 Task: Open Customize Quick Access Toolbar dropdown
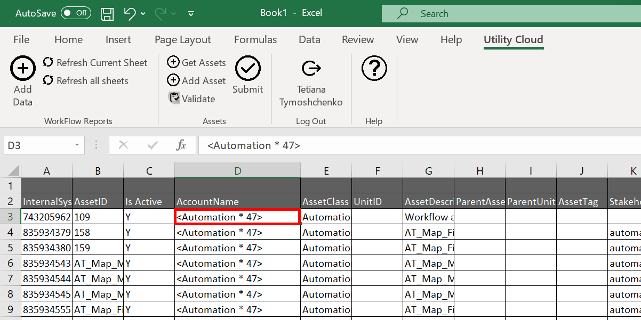coord(191,14)
